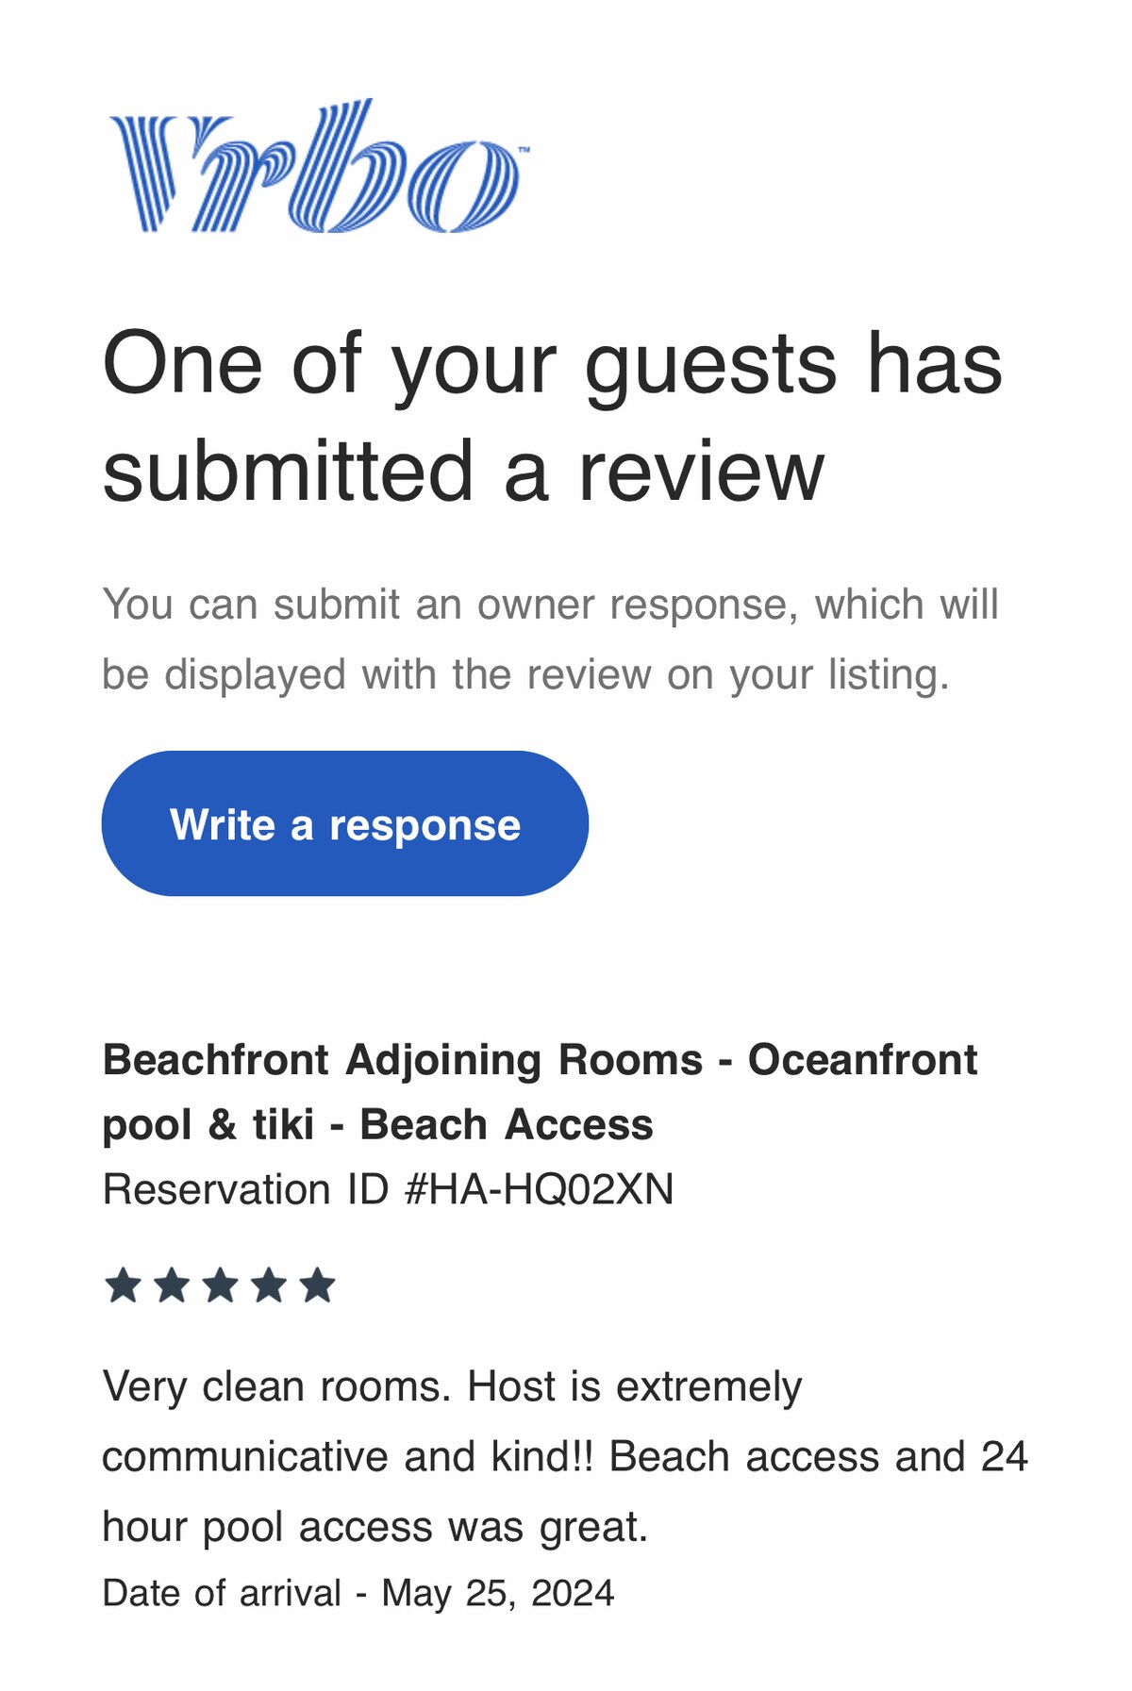Viewport: 1132px width, 1691px height.
Task: Click the headline about guest review submitted
Action: [x=552, y=417]
